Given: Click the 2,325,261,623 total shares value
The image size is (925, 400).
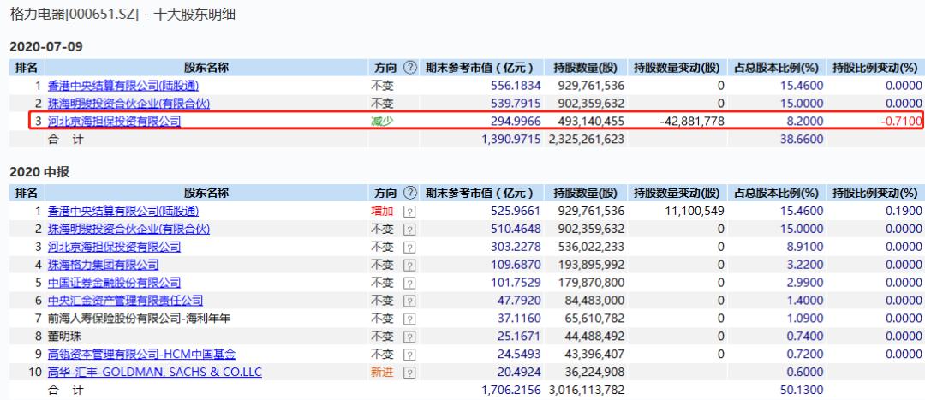Looking at the screenshot, I should (x=586, y=140).
